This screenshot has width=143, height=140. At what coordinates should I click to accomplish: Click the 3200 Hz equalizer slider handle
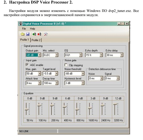click(x=115, y=104)
